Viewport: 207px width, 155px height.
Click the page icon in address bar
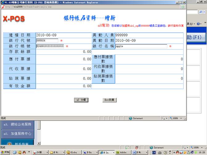pyautogui.click(x=3, y=6)
